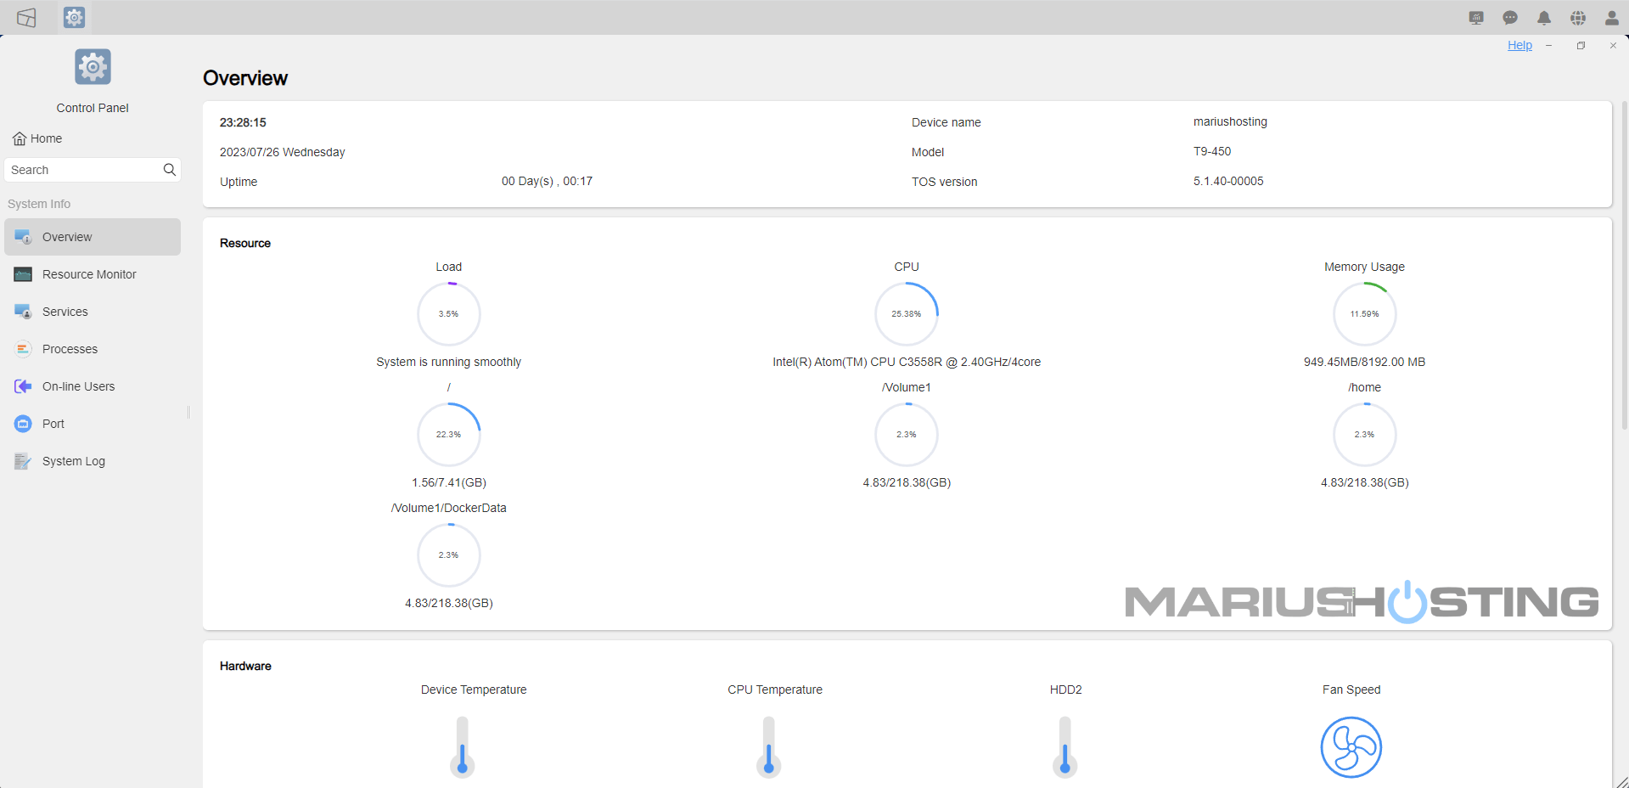Image resolution: width=1629 pixels, height=788 pixels.
Task: Click the Intel Atom CPU C3558R description
Action: [907, 362]
